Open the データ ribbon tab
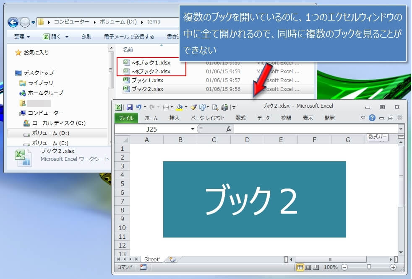The image size is (412, 279). 263,118
